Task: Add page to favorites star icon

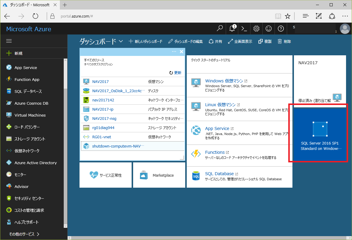Action: point(288,16)
